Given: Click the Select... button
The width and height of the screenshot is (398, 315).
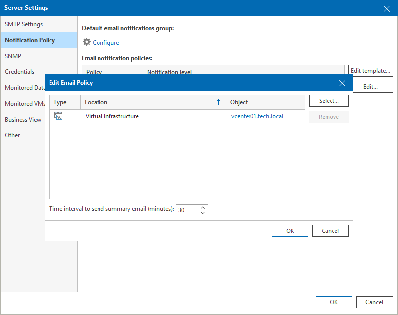Looking at the screenshot, I should point(329,101).
